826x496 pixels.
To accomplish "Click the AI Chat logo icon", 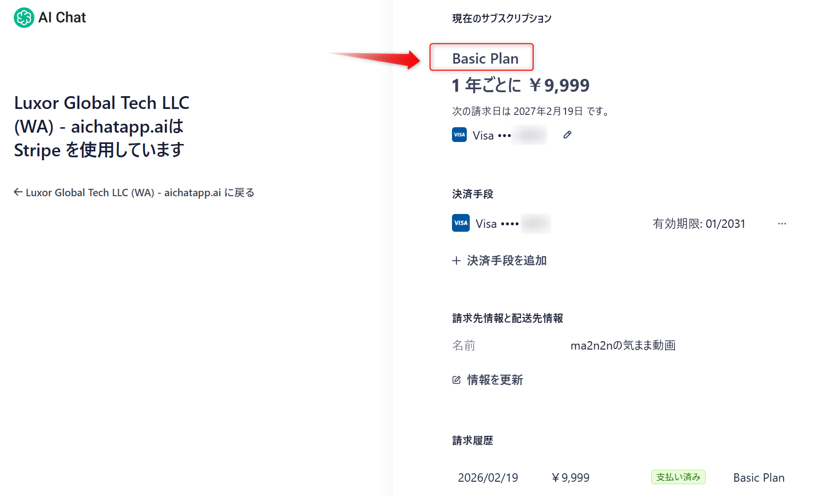I will pos(24,18).
